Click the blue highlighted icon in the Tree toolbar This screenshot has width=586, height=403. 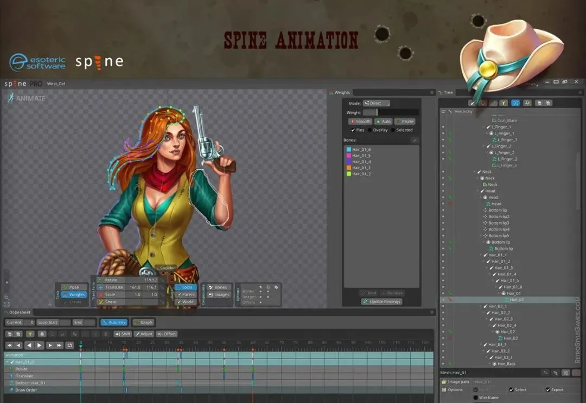515,103
